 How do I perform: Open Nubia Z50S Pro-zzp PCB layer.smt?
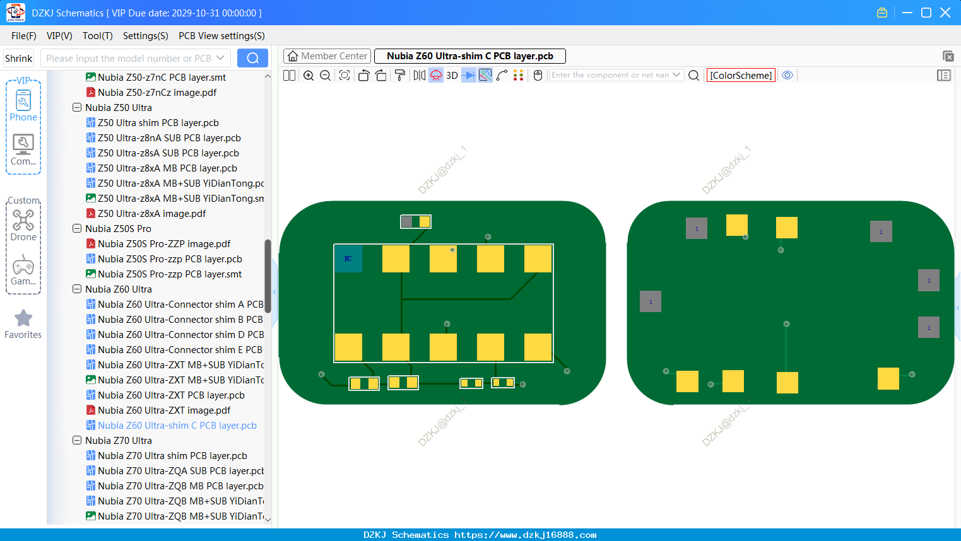pyautogui.click(x=170, y=274)
